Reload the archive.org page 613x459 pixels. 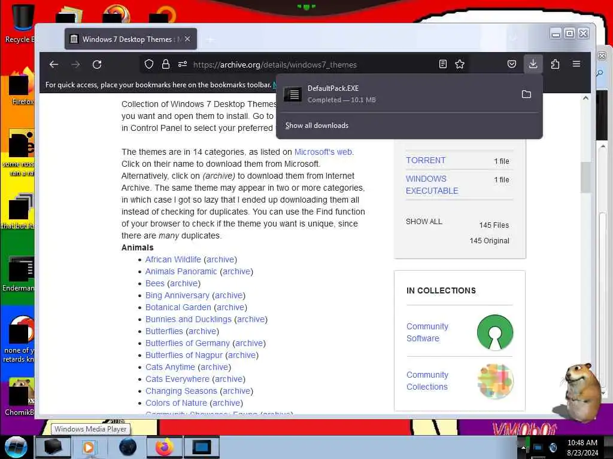(97, 65)
